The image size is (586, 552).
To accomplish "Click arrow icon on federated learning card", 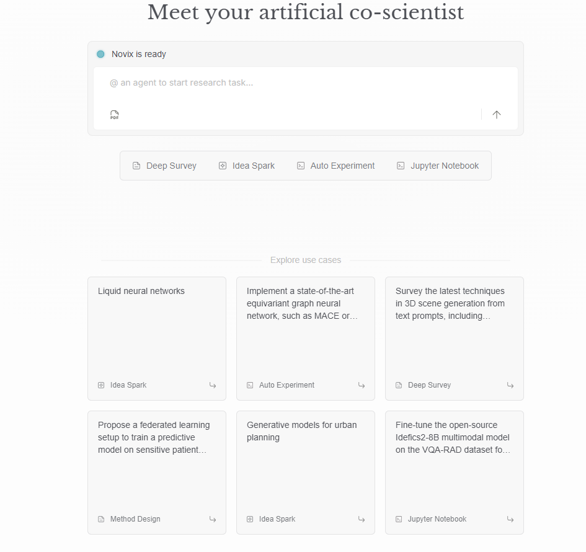I will pos(213,519).
